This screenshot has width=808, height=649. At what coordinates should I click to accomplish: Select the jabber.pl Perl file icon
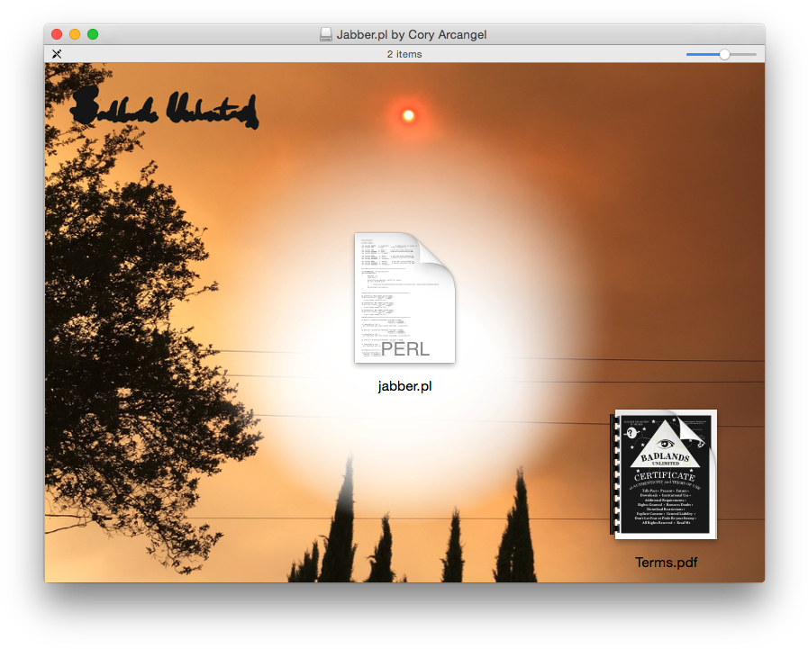404,298
